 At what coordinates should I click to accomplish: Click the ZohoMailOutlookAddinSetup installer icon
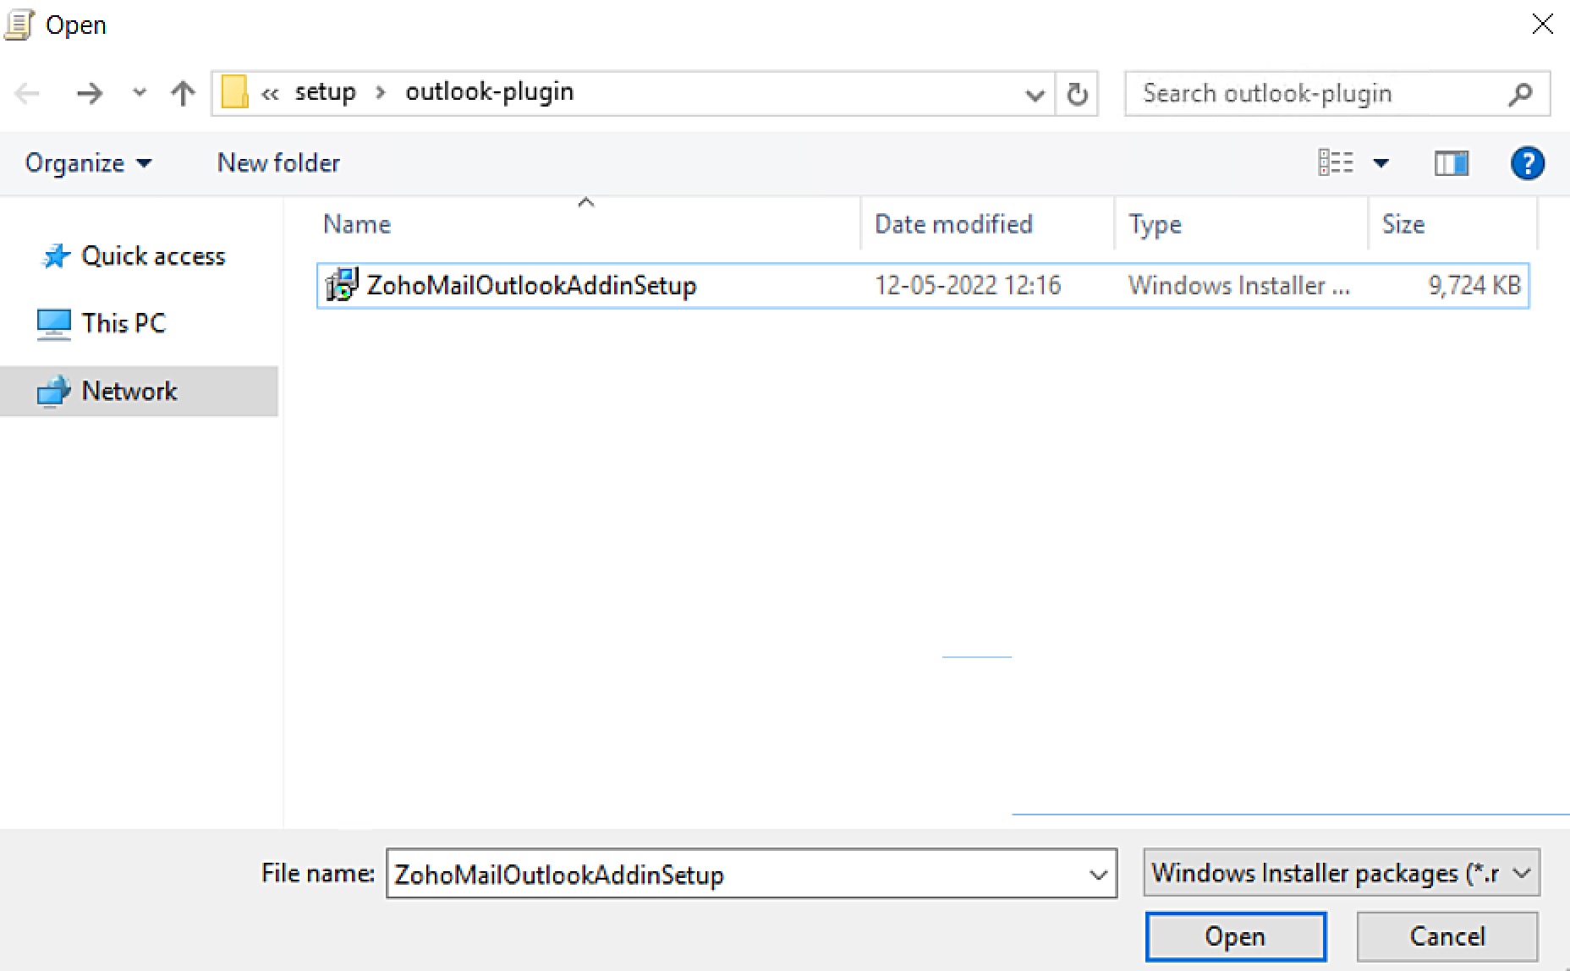[343, 285]
